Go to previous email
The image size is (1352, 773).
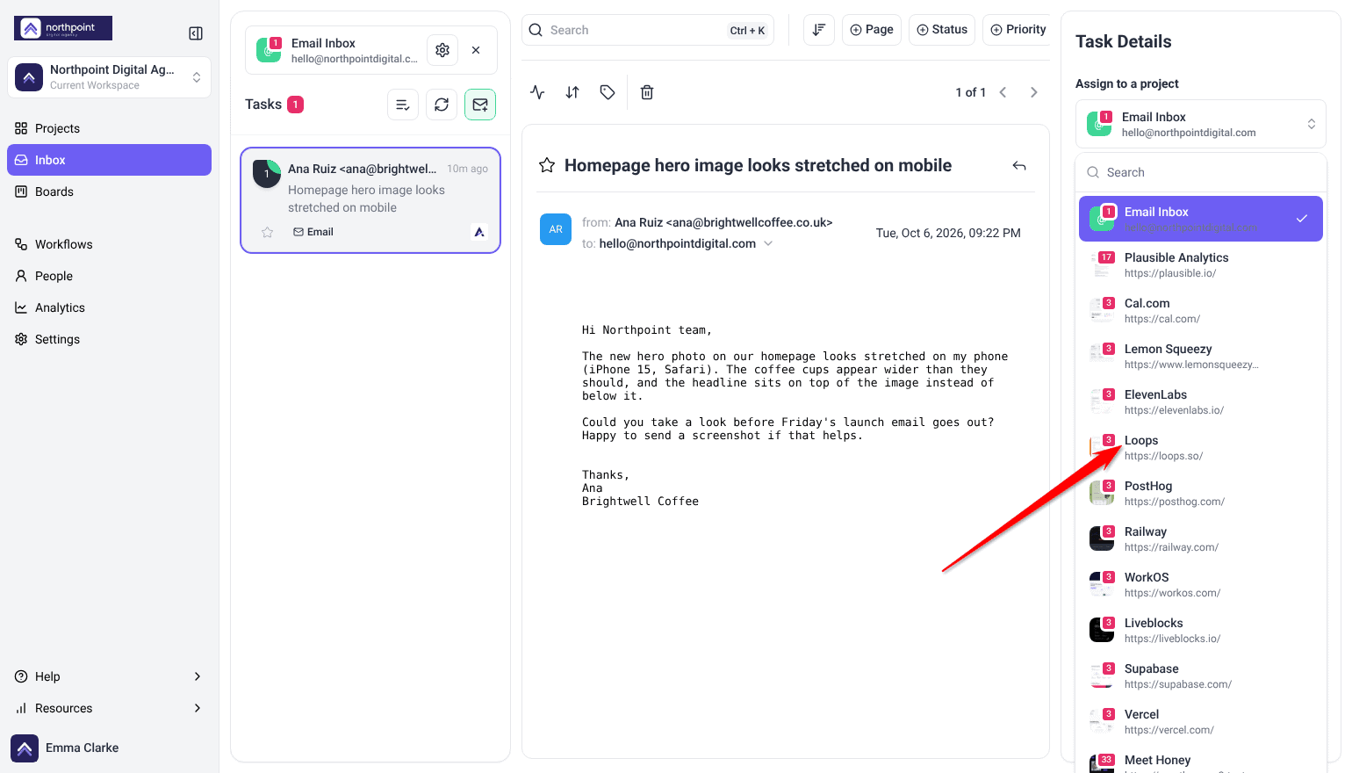1003,92
